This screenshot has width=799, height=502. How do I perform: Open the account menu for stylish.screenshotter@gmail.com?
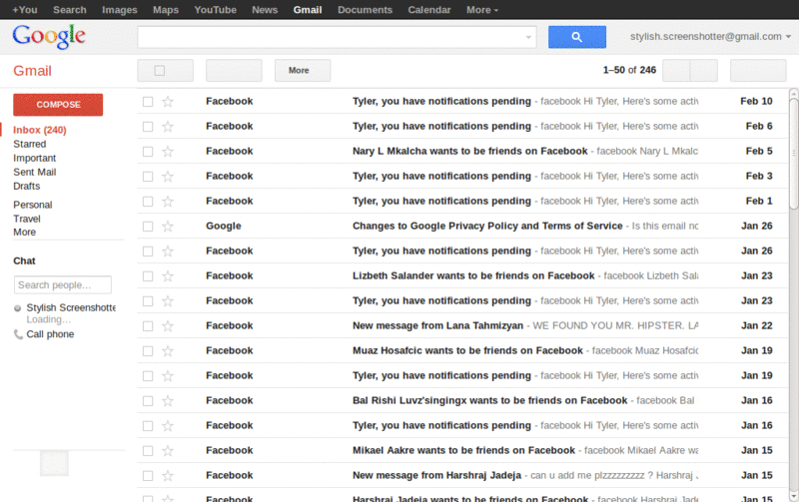point(710,37)
